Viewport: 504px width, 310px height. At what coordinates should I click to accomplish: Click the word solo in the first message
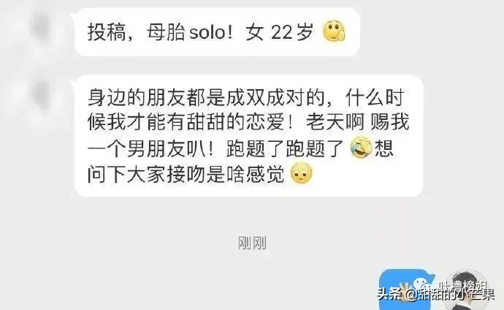tap(208, 32)
